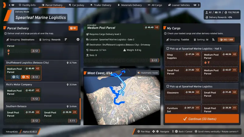The image size is (244, 137).
Task: Change Sorting: Rewards in Parcel Delivery
Action: tap(50, 40)
